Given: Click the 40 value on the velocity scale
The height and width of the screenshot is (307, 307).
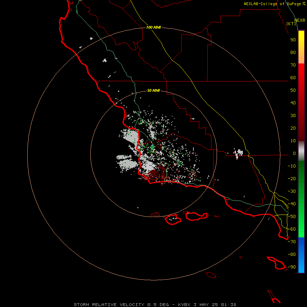Looking at the screenshot, I should click(x=293, y=103).
